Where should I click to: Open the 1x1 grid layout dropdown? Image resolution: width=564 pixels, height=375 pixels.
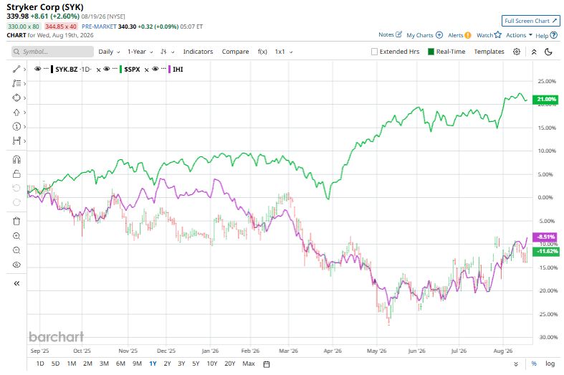(284, 52)
